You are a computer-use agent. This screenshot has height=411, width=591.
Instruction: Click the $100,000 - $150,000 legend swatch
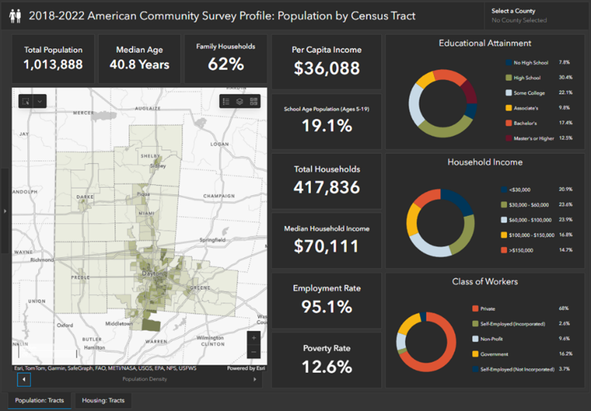tap(504, 235)
